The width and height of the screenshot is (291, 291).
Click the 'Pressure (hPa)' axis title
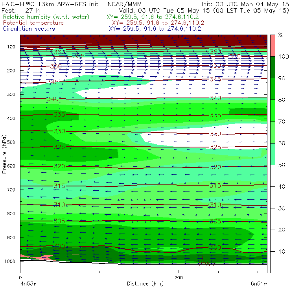point(4,154)
